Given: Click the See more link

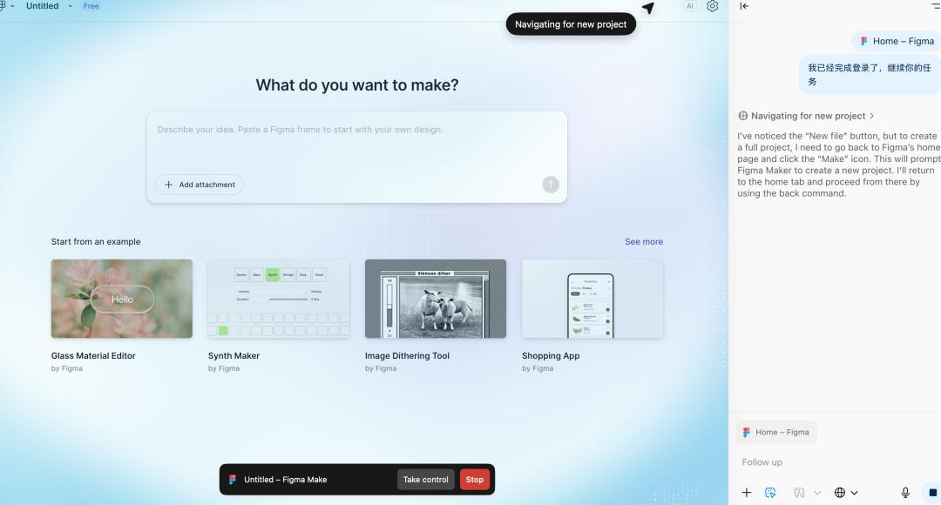Looking at the screenshot, I should tap(643, 242).
